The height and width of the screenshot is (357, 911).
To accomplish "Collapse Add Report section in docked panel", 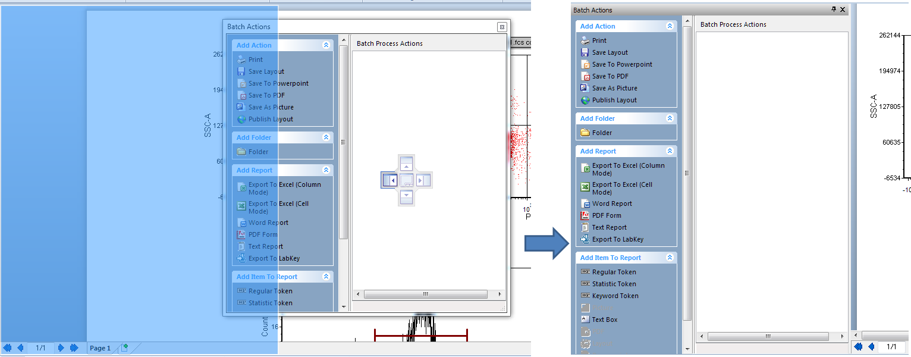I will coord(670,151).
